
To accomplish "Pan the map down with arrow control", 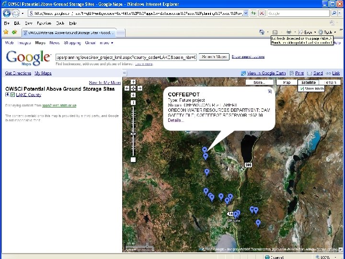I will 133,95.
